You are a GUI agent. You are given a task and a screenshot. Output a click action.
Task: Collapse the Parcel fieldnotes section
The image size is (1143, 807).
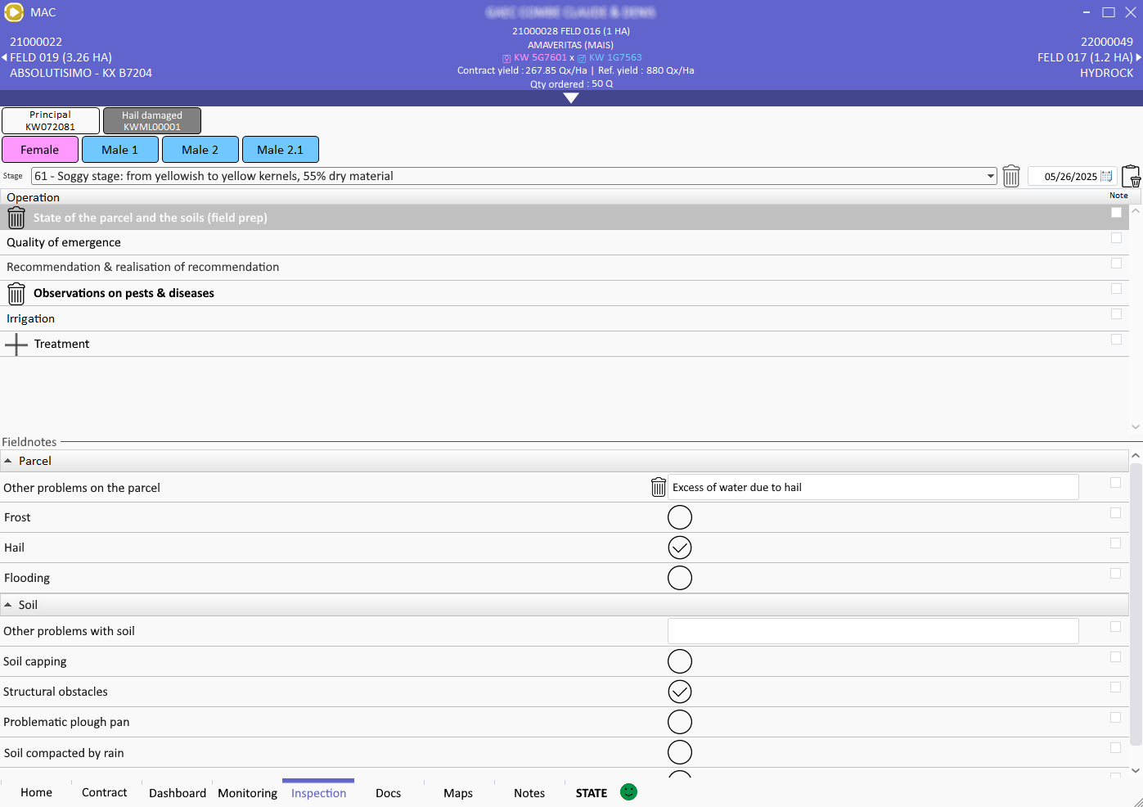(8, 461)
